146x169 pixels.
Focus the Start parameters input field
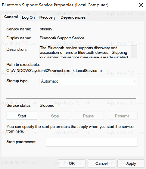[x=92, y=142]
